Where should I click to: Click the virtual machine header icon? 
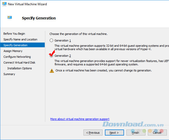pyautogui.click(x=10, y=18)
